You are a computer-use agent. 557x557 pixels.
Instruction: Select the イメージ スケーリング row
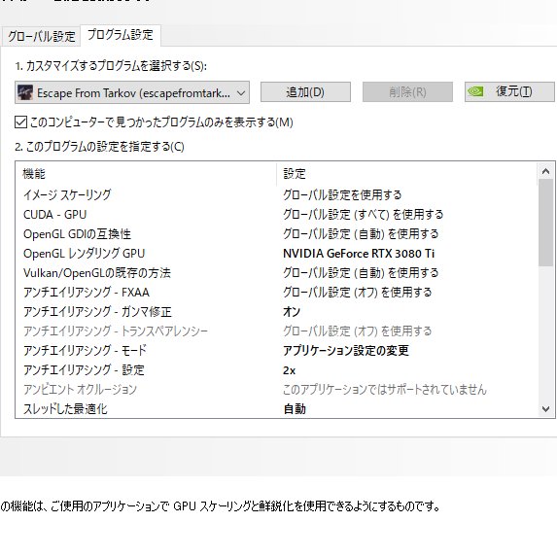277,194
